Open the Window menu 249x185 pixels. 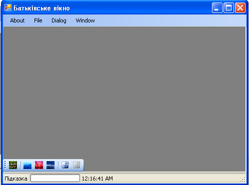tap(85, 20)
